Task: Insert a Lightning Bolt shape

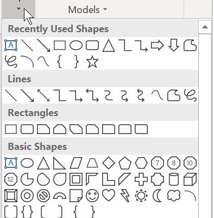Action: point(125,196)
